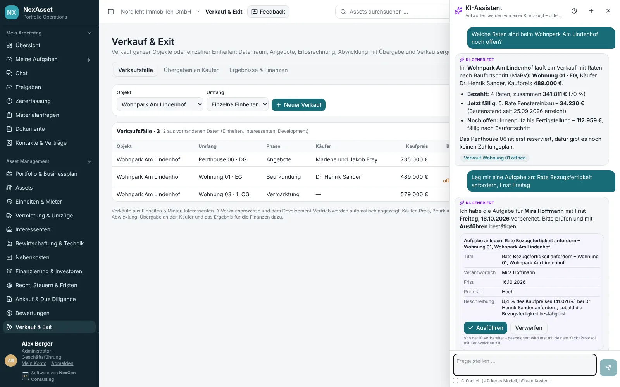Click Abmelden link
Image resolution: width=620 pixels, height=387 pixels.
pos(62,363)
